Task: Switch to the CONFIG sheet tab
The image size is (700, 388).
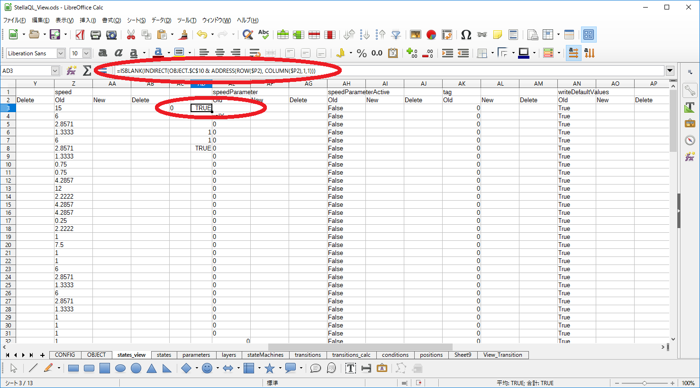Action: pos(65,355)
